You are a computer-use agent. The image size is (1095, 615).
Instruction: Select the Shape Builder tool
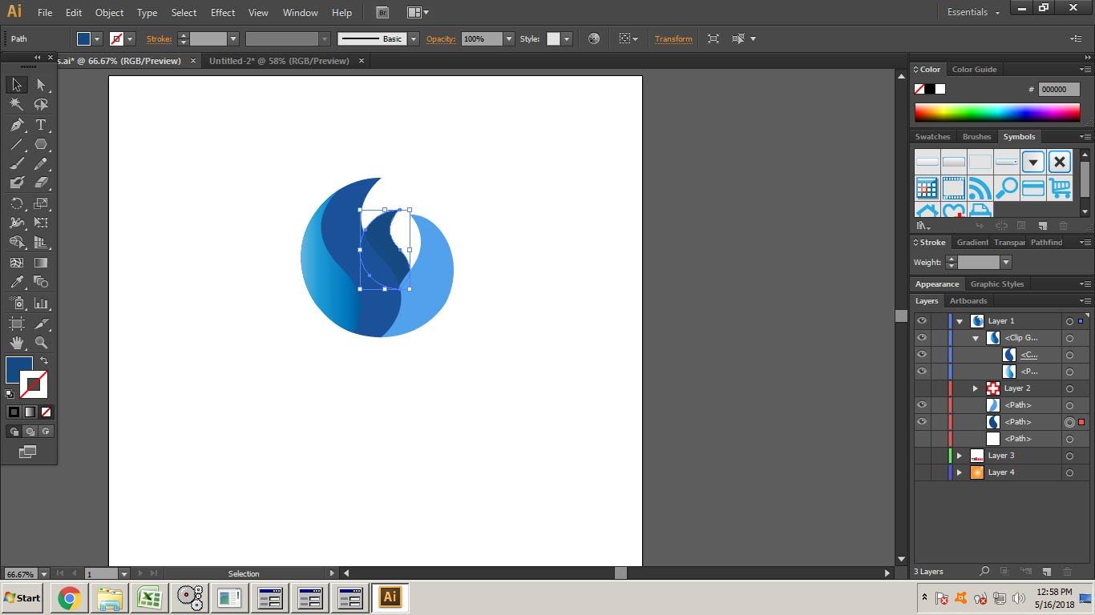coord(16,243)
